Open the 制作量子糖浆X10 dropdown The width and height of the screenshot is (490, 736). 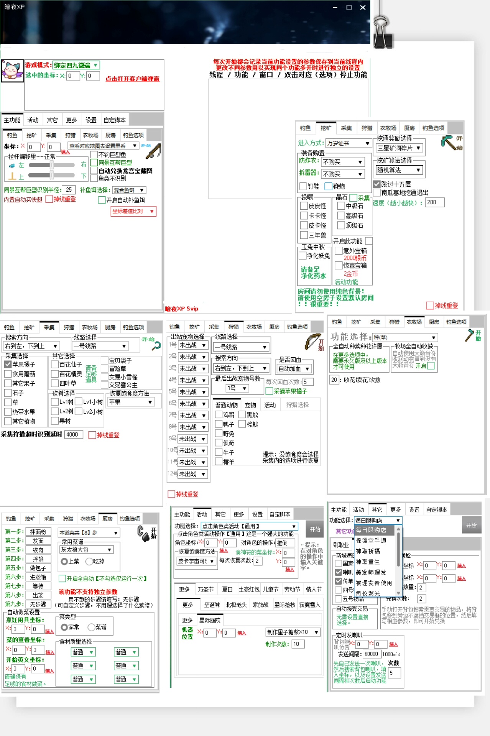(x=293, y=632)
